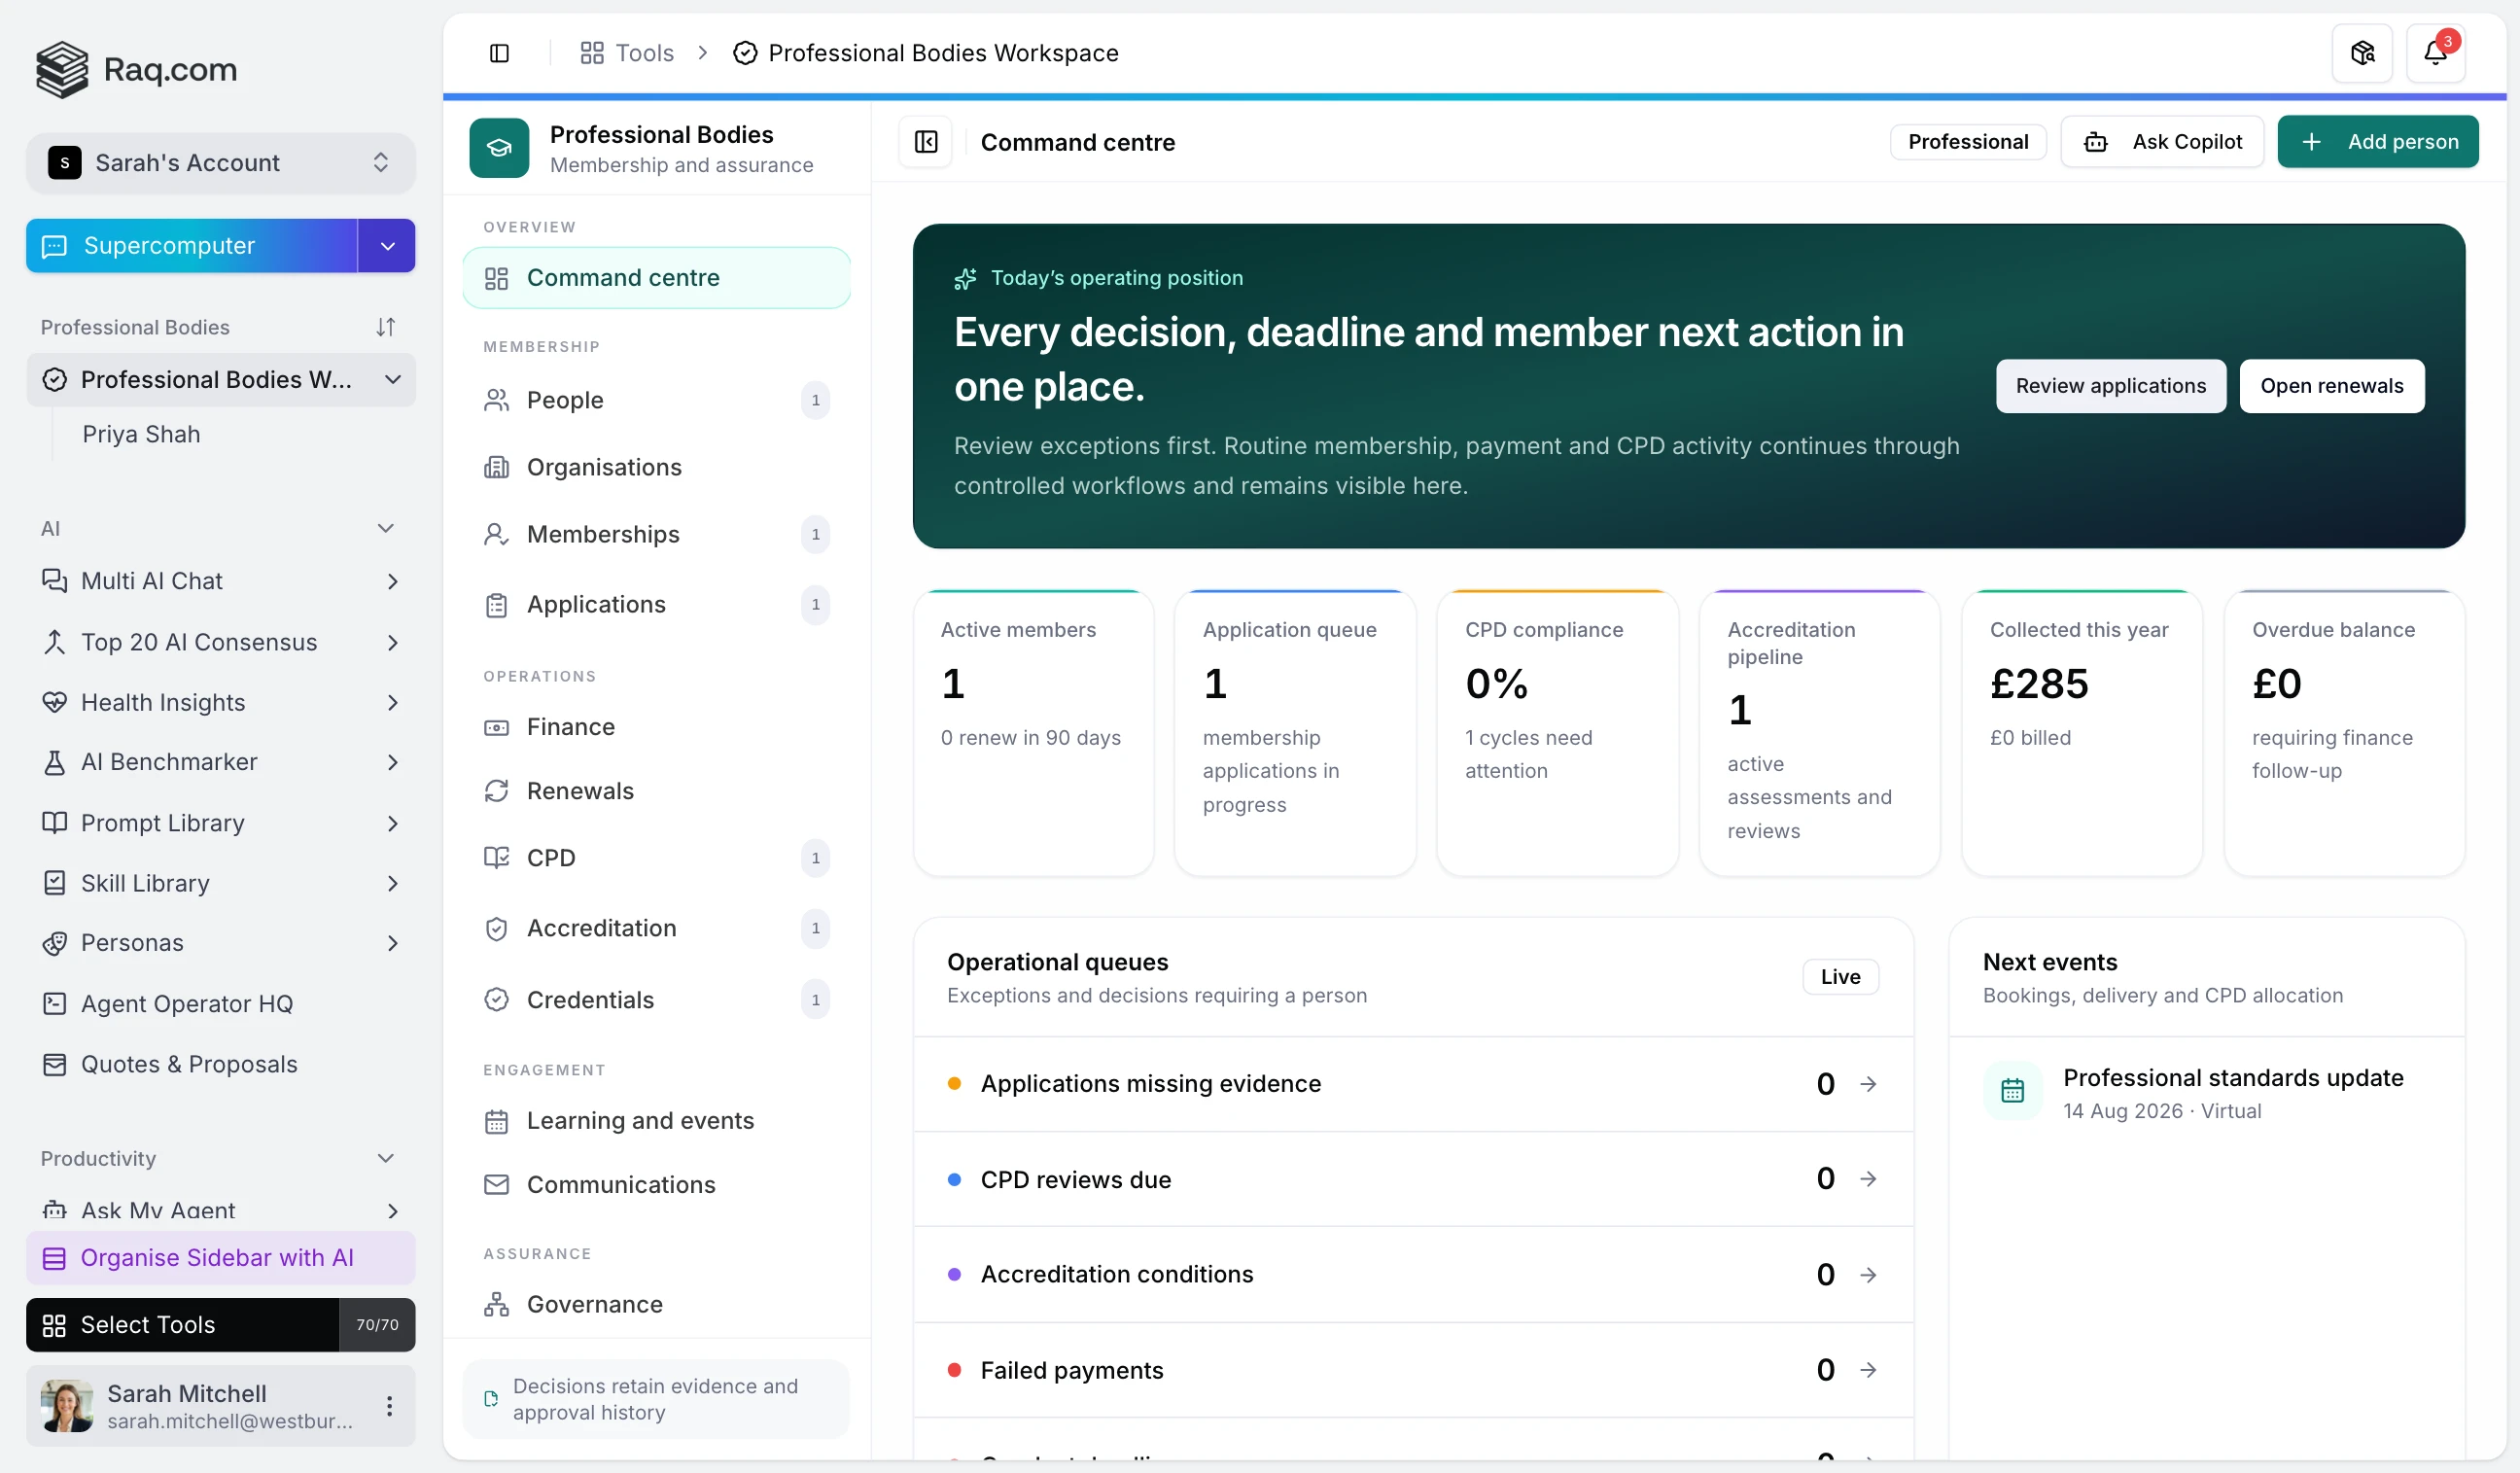Click the Review applications button
Image resolution: width=2520 pixels, height=1473 pixels.
click(x=2110, y=386)
